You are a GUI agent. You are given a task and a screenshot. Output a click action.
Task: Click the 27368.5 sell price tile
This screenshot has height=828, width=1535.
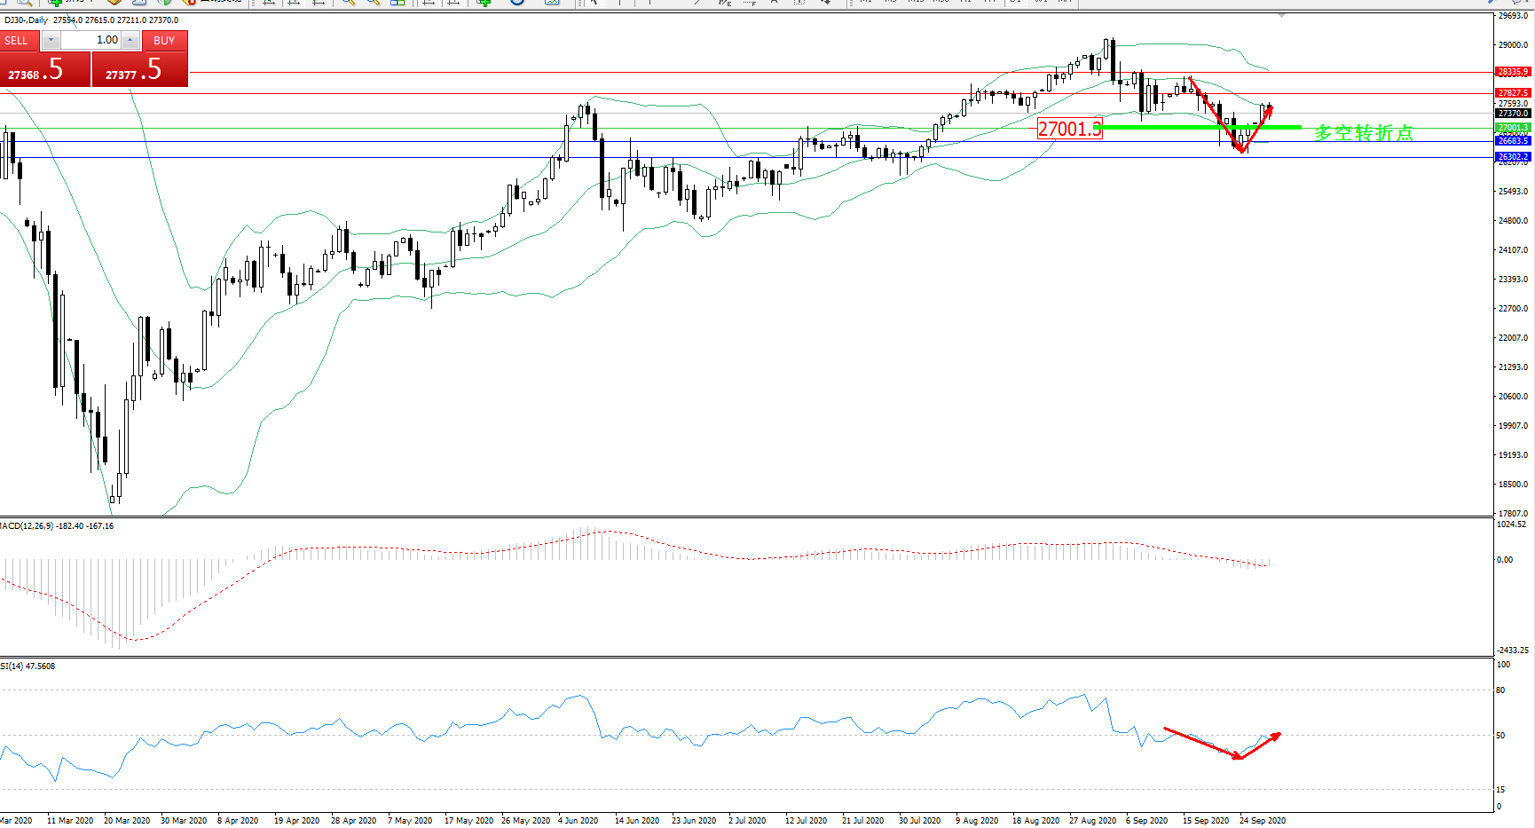45,69
